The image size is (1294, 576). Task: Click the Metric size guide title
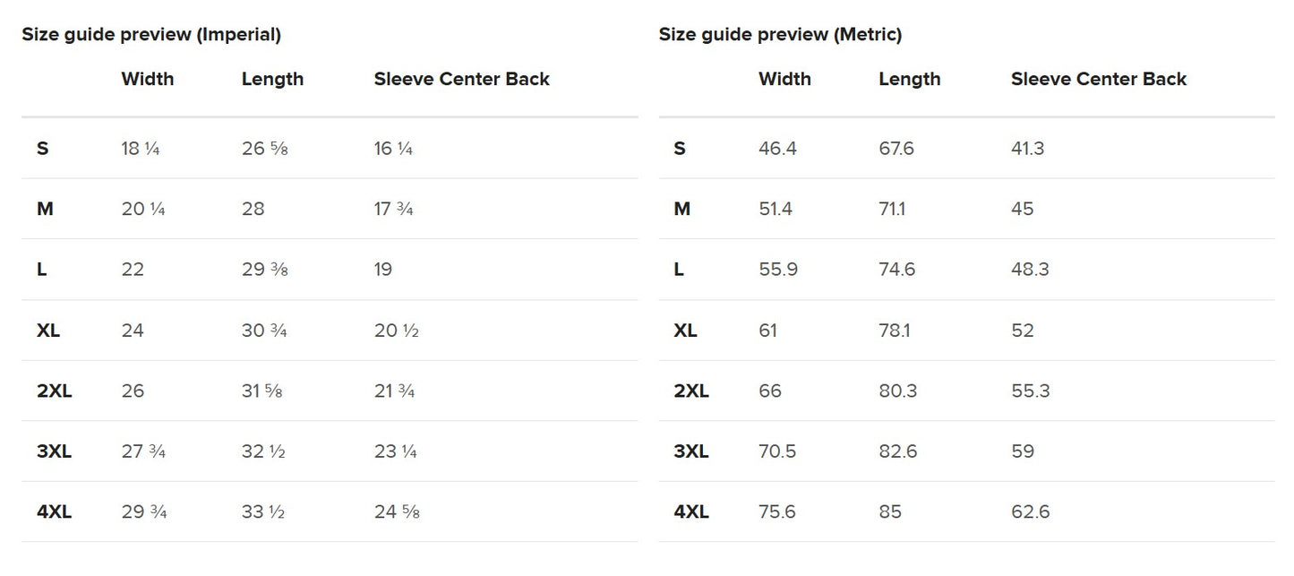(780, 35)
